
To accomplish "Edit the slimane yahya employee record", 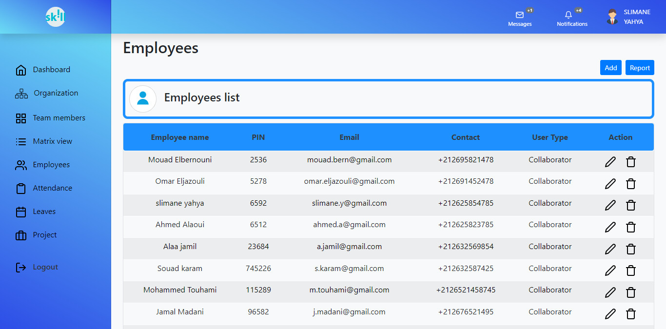I will pyautogui.click(x=610, y=205).
